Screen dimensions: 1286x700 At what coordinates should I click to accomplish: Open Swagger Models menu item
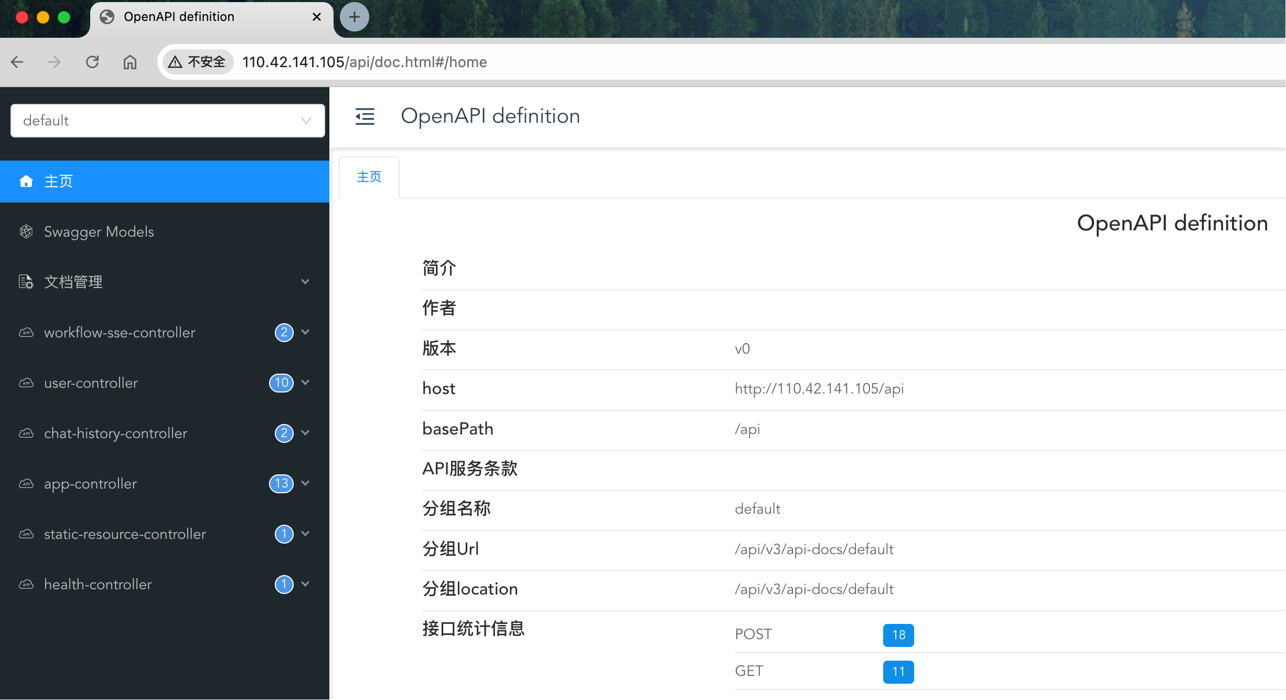click(99, 231)
